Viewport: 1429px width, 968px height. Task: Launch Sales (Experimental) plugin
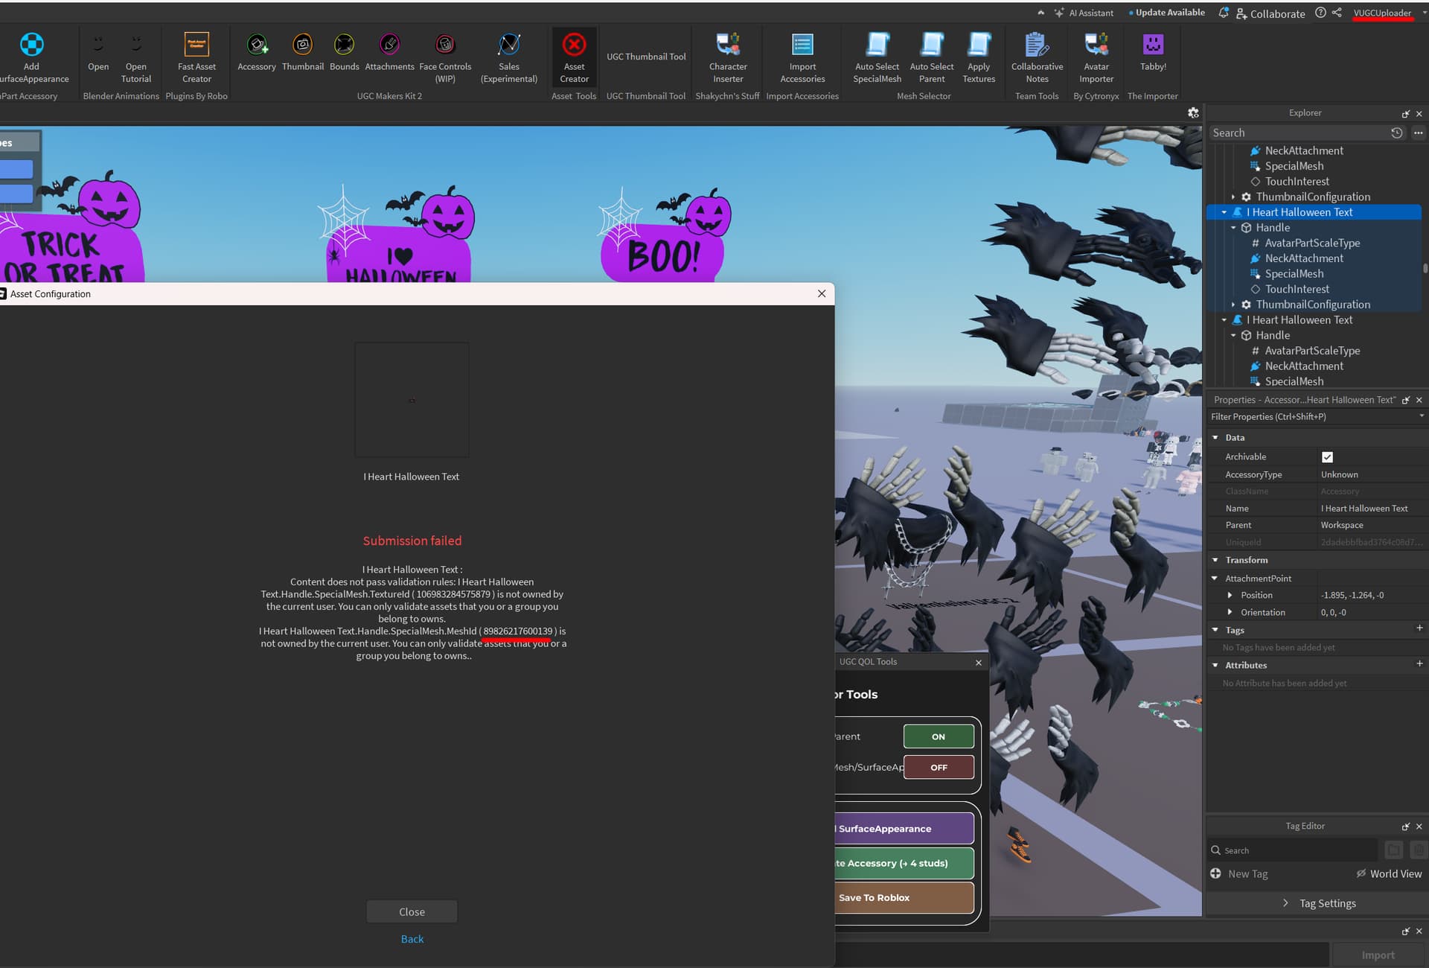[509, 57]
